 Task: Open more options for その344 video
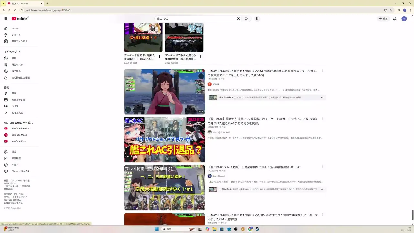(x=323, y=71)
